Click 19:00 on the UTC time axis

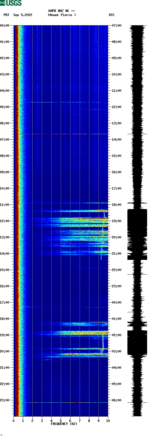pyautogui.click(x=117, y=221)
